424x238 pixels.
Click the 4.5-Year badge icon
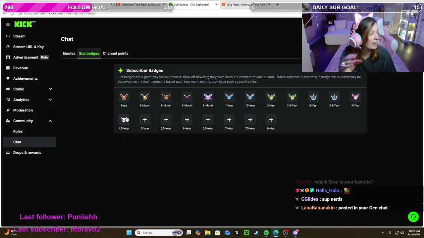pos(124,120)
